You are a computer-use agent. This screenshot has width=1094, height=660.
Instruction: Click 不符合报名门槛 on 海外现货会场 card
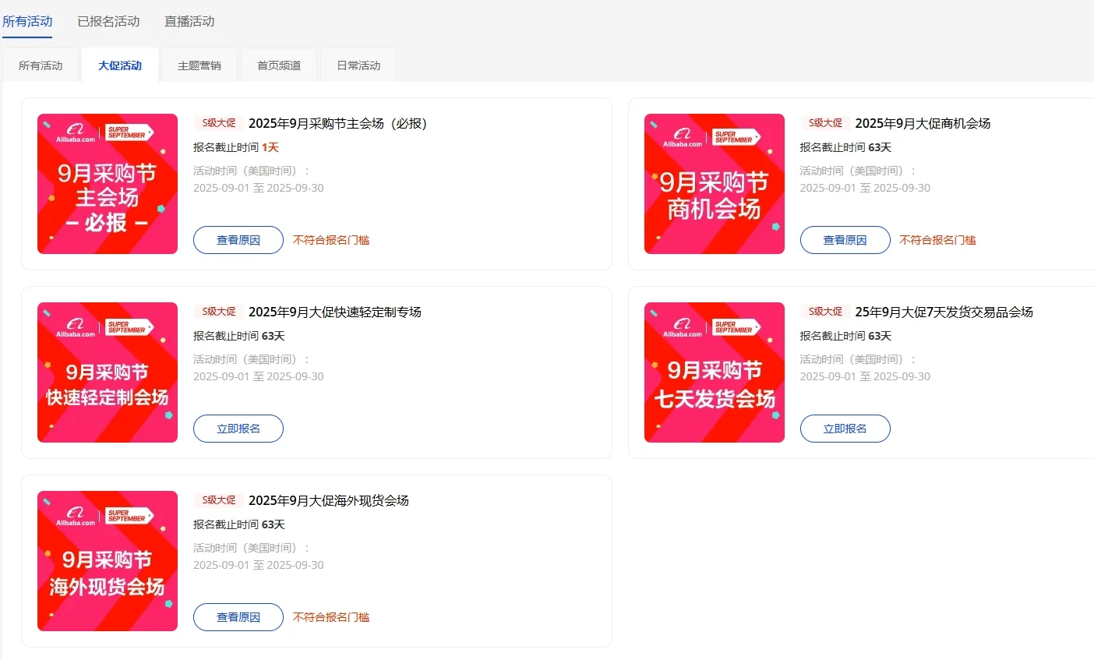click(x=330, y=617)
